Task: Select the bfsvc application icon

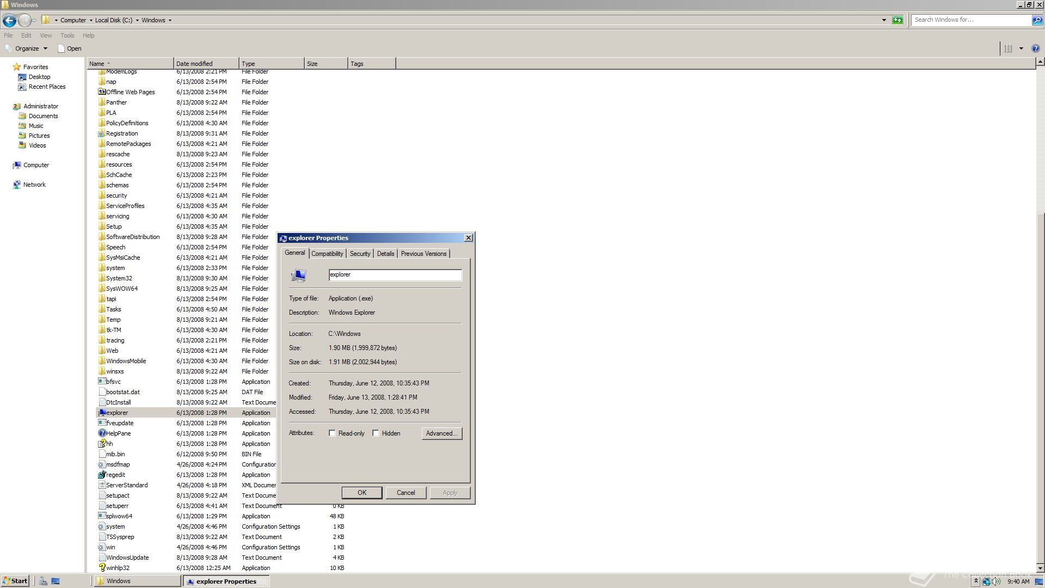Action: point(102,382)
